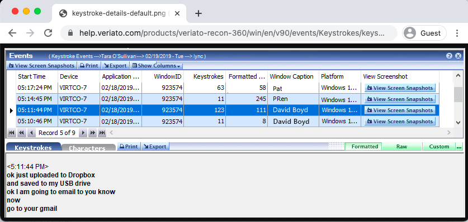Open a new browser tab
Screen dimensions: 468x222
(198, 13)
